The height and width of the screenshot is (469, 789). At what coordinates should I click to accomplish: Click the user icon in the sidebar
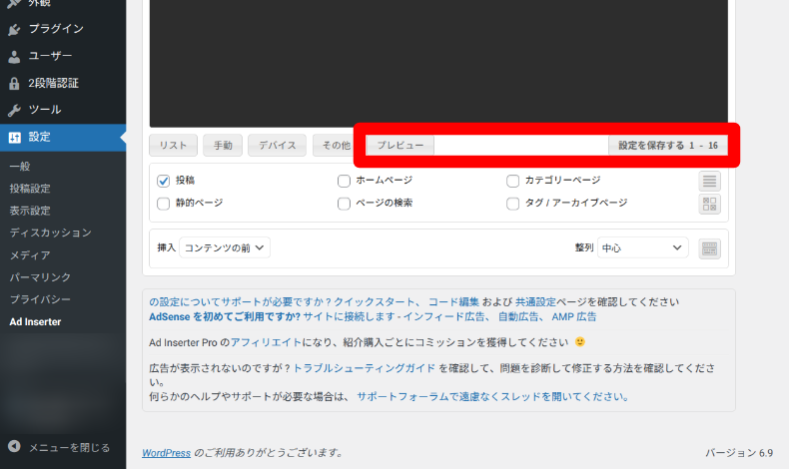coord(14,57)
